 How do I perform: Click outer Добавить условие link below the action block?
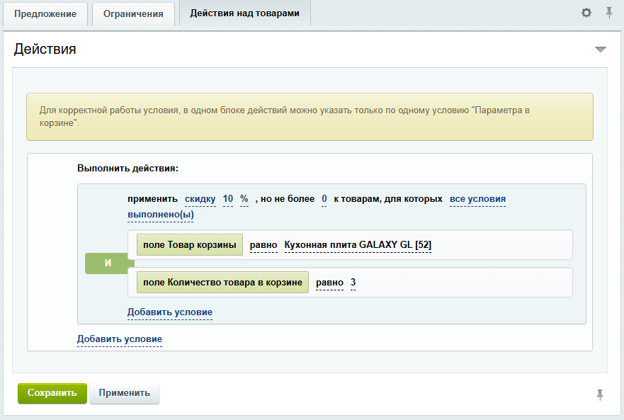coord(120,339)
